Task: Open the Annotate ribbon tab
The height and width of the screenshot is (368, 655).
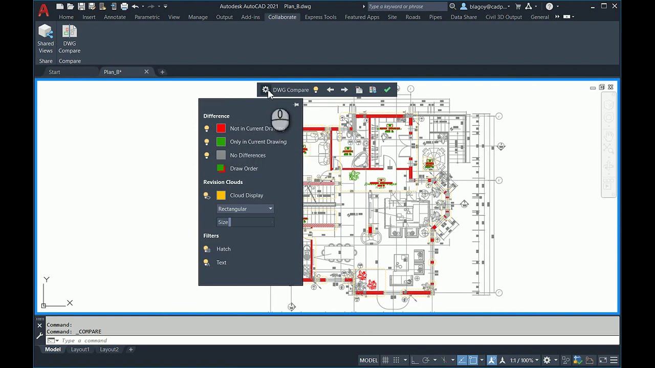Action: click(x=115, y=17)
